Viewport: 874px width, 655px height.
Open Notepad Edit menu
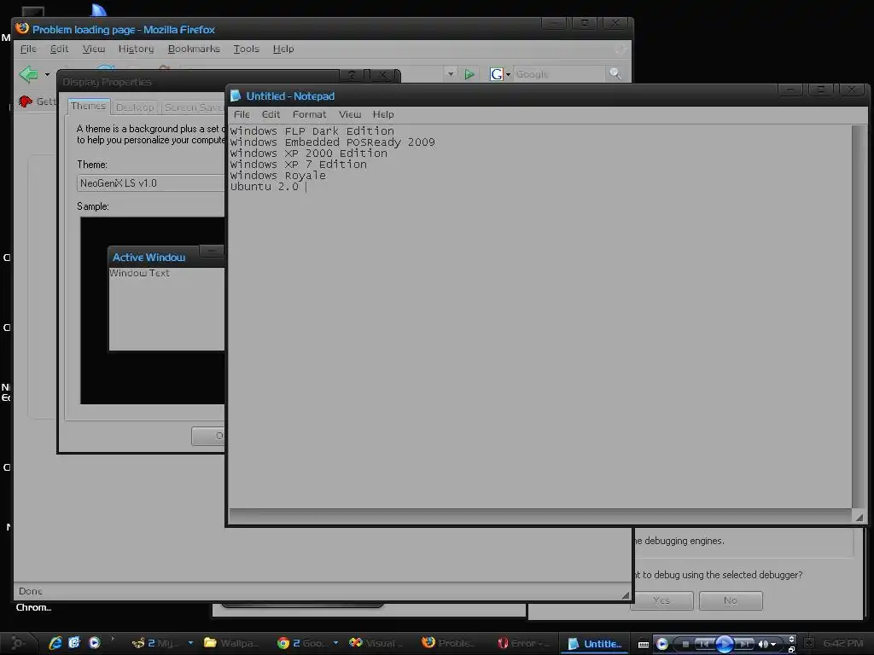(x=271, y=115)
